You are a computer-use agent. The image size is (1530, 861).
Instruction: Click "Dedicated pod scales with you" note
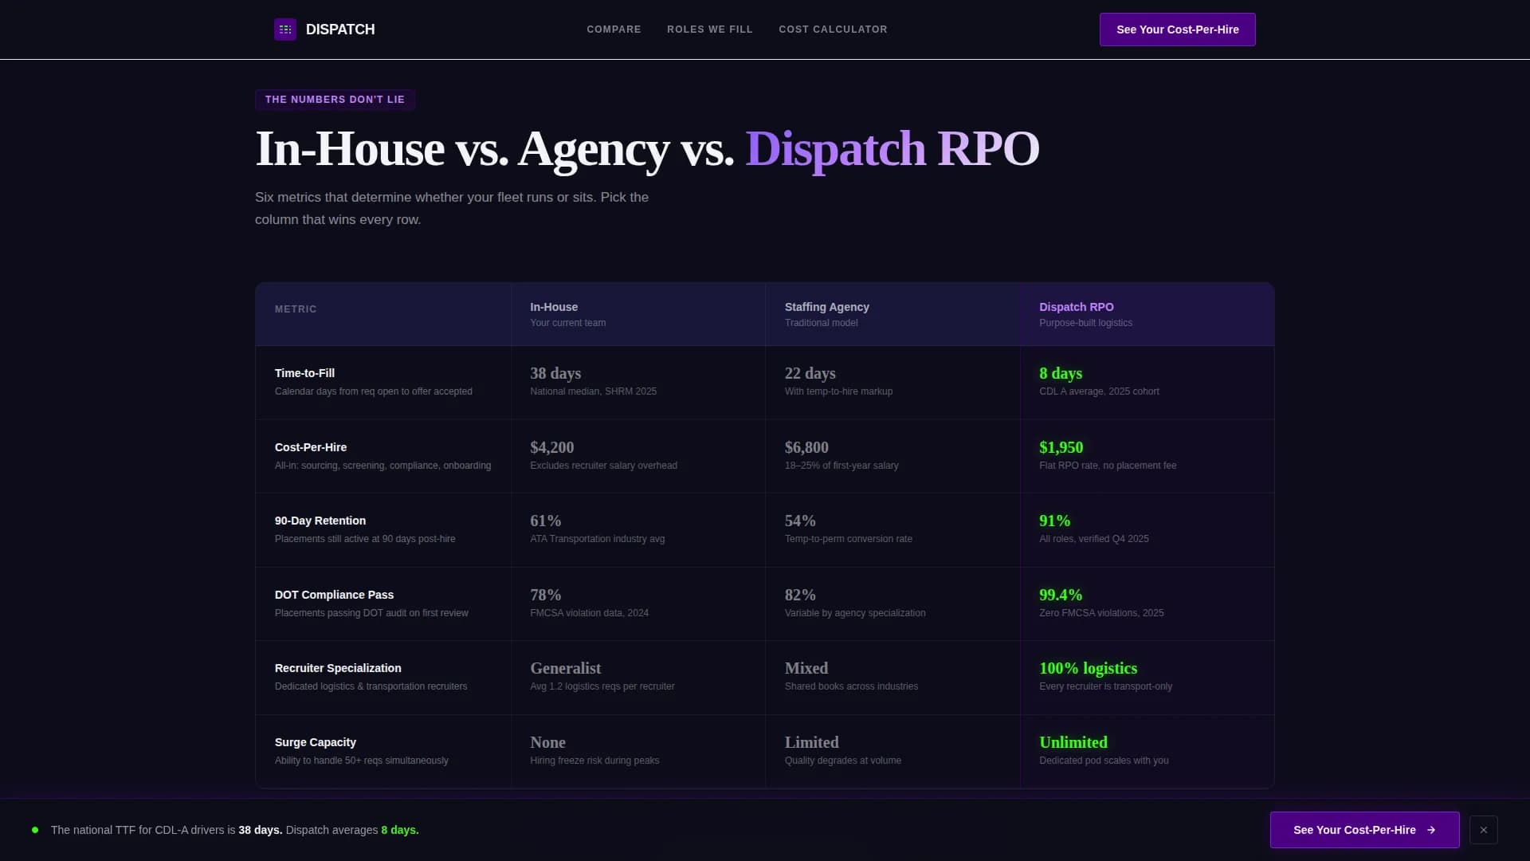pos(1103,761)
